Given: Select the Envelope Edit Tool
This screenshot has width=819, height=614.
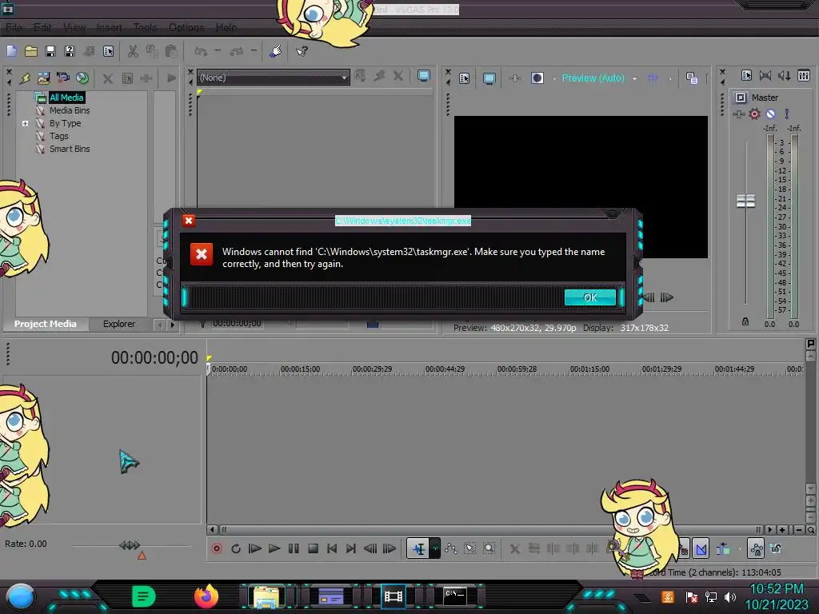Looking at the screenshot, I should click(451, 548).
